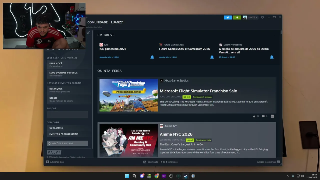Image resolution: width=320 pixels, height=180 pixels.
Task: Open Xbox Game Studios publisher page
Action: 176,80
